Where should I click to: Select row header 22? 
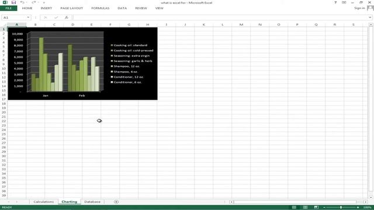pos(4,121)
